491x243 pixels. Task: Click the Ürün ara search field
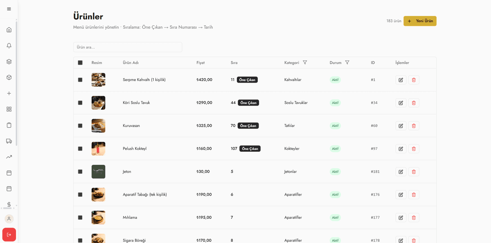pos(128,47)
